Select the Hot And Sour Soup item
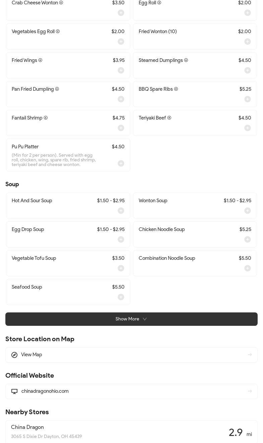The width and height of the screenshot is (263, 443). [32, 201]
